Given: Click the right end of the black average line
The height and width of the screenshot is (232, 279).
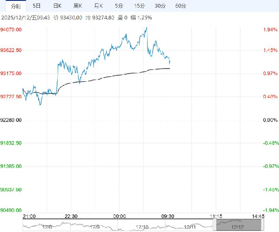Looking at the screenshot, I should tap(170, 68).
